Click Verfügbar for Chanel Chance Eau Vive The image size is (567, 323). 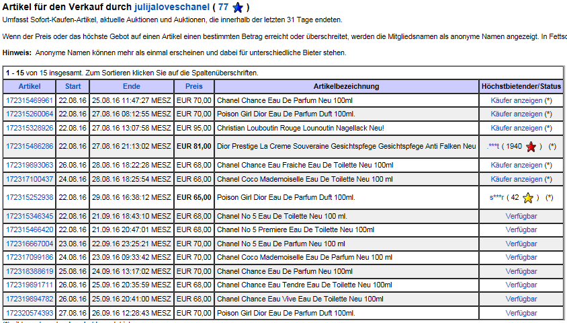521,299
